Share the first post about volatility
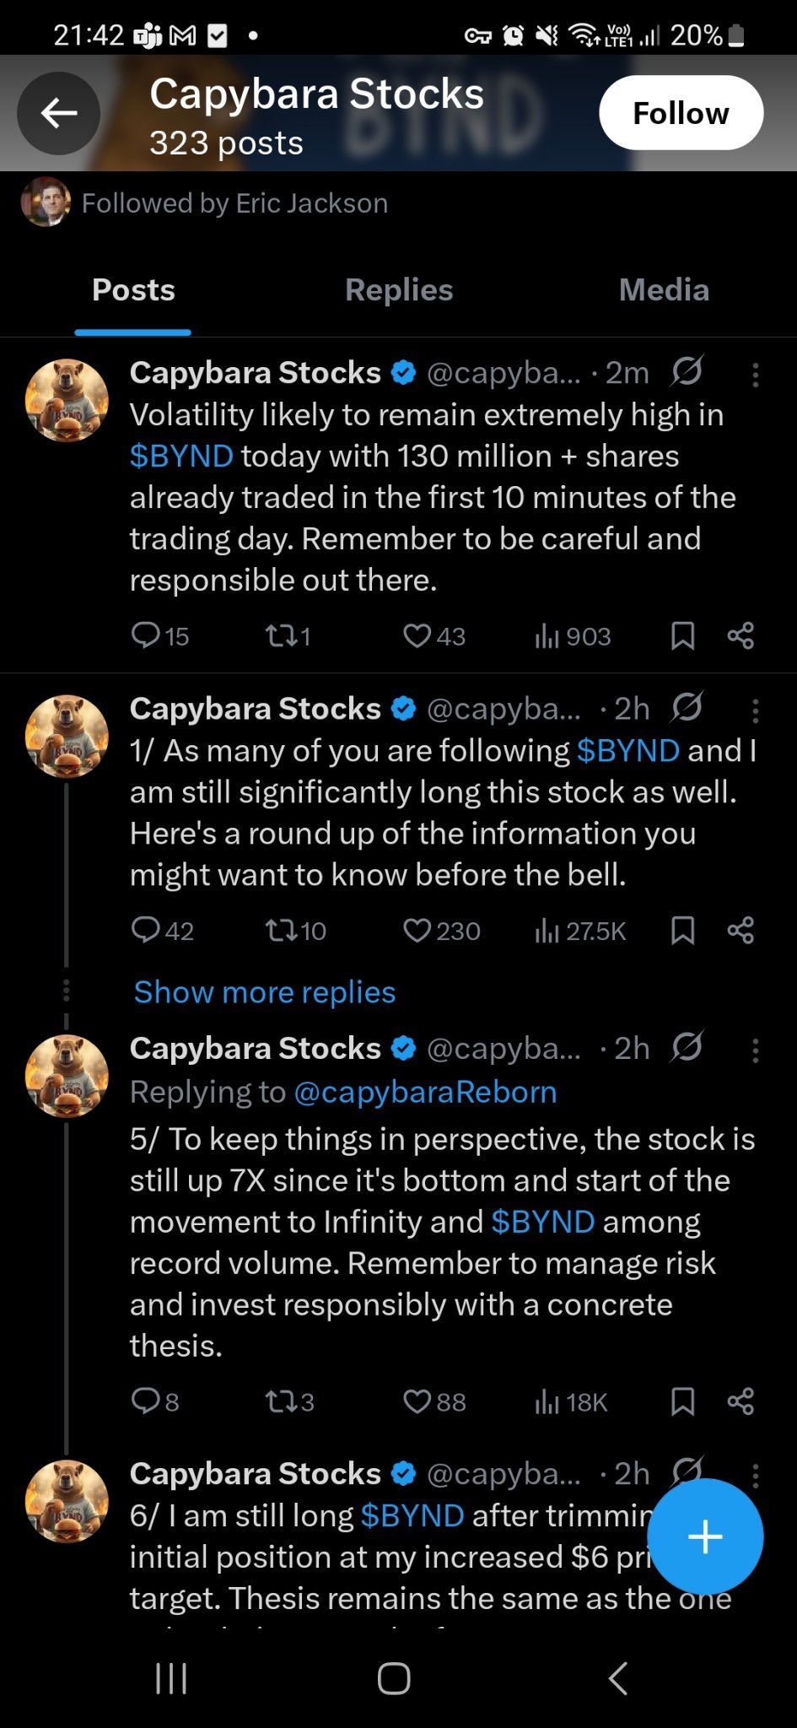 [x=740, y=636]
